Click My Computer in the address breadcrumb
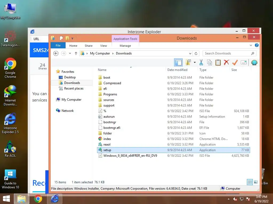 click(x=100, y=53)
